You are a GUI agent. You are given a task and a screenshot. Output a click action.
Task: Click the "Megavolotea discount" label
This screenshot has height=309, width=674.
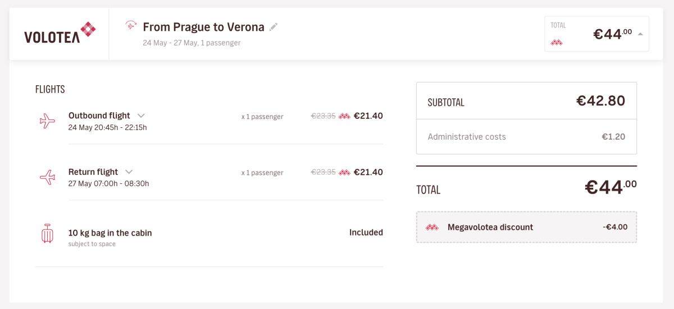click(x=490, y=227)
